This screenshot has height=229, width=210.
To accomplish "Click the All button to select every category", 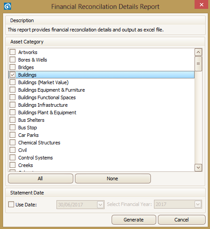I will (41, 179).
